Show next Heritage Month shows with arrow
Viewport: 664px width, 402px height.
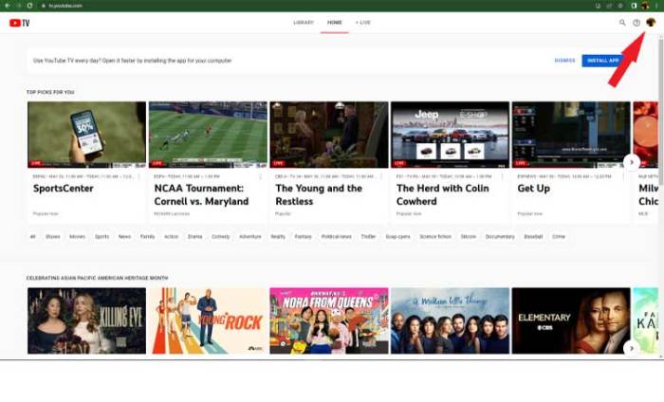[632, 348]
